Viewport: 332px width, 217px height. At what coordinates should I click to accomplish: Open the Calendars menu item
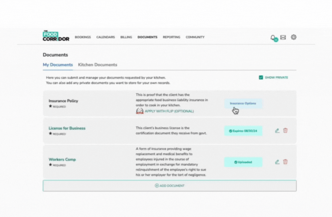106,37
